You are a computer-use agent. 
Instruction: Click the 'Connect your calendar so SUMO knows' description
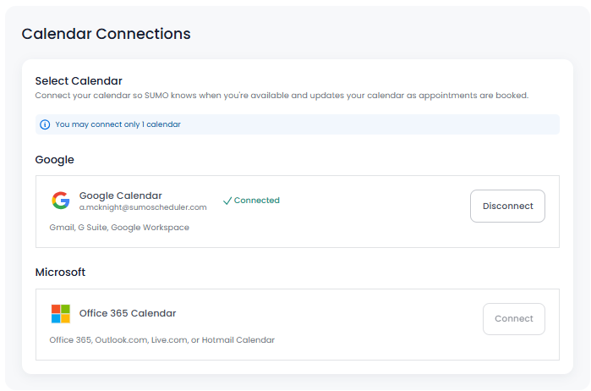pos(282,96)
